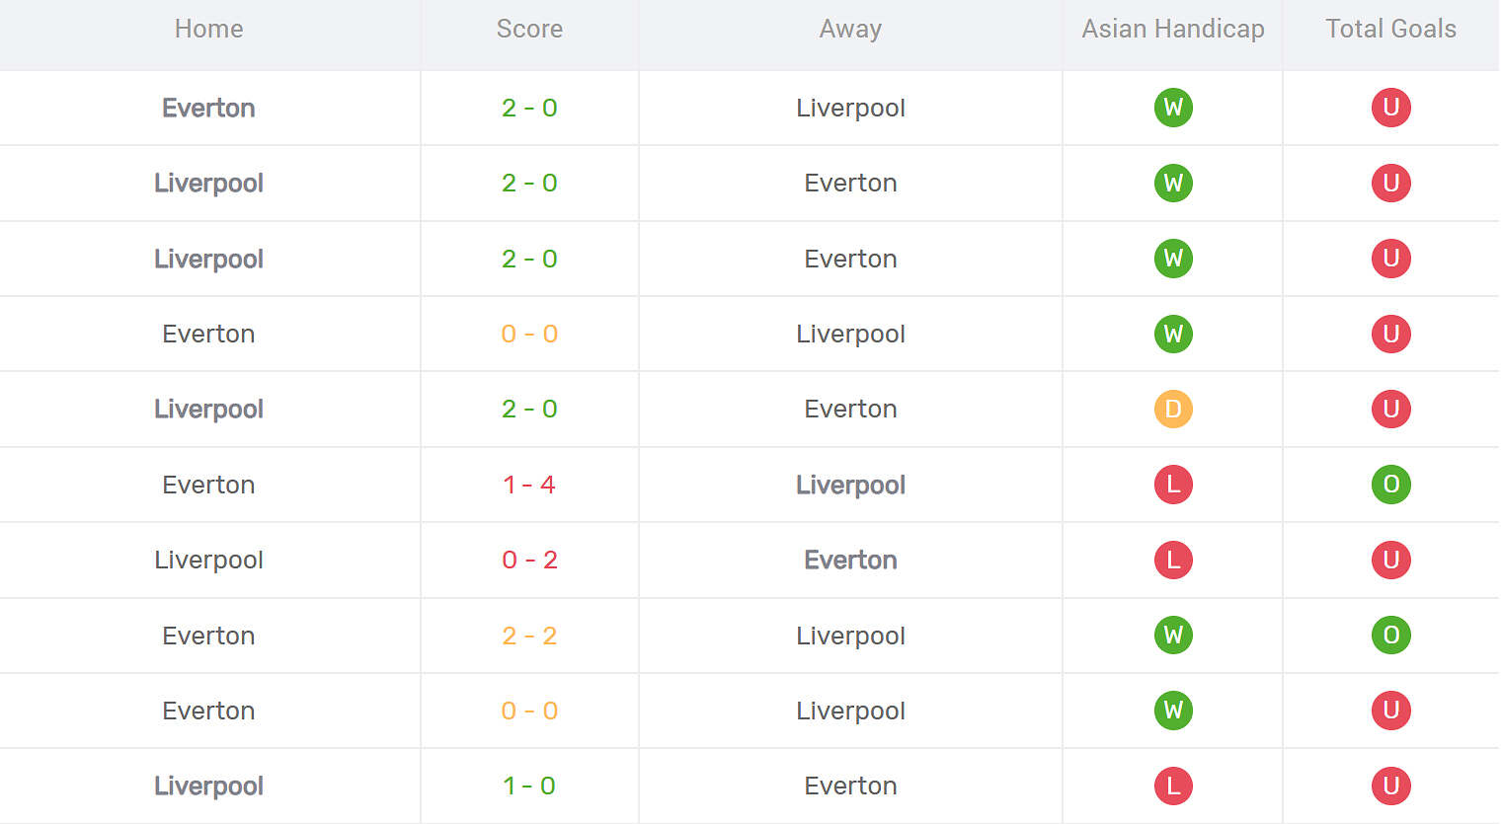The width and height of the screenshot is (1502, 824).
Task: Select the green O badge in the 2 - 2 row
Action: (1390, 636)
